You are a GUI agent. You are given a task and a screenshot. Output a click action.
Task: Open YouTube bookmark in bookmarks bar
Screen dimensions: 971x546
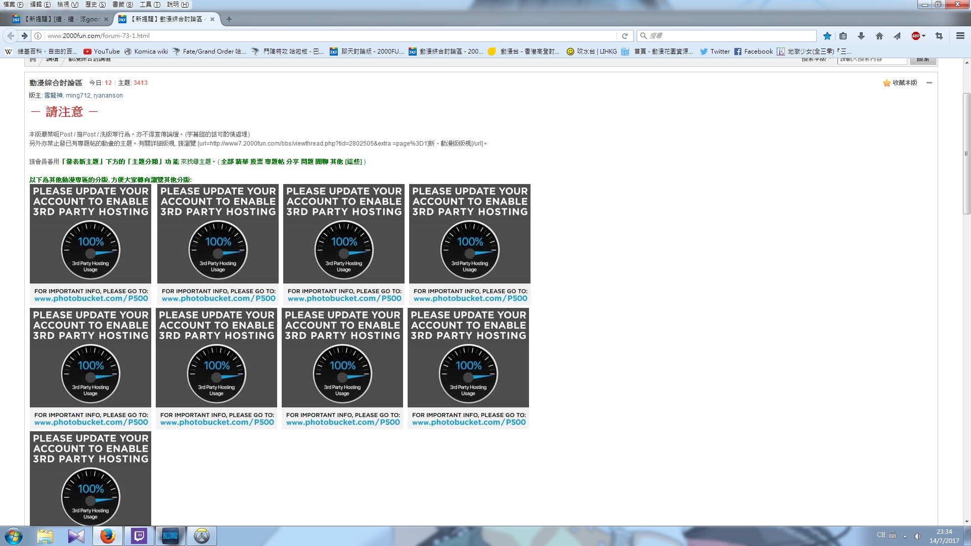point(102,52)
